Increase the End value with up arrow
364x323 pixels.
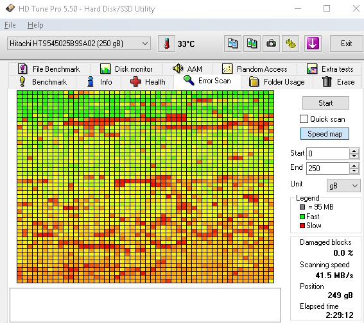(354, 165)
